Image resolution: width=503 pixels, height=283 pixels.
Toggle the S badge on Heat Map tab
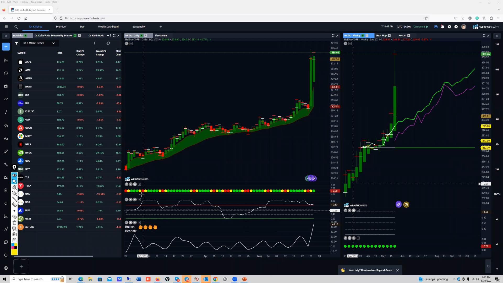[x=389, y=36]
